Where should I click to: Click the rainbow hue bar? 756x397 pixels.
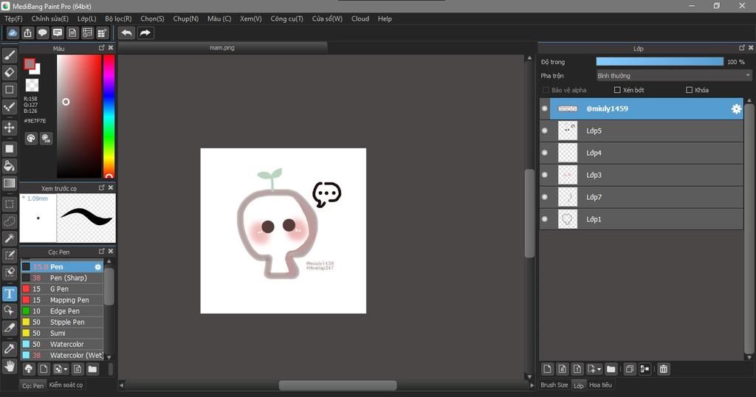pyautogui.click(x=109, y=116)
